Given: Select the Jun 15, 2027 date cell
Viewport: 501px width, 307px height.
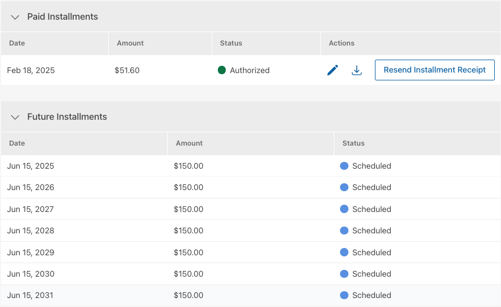Looking at the screenshot, I should coord(30,209).
